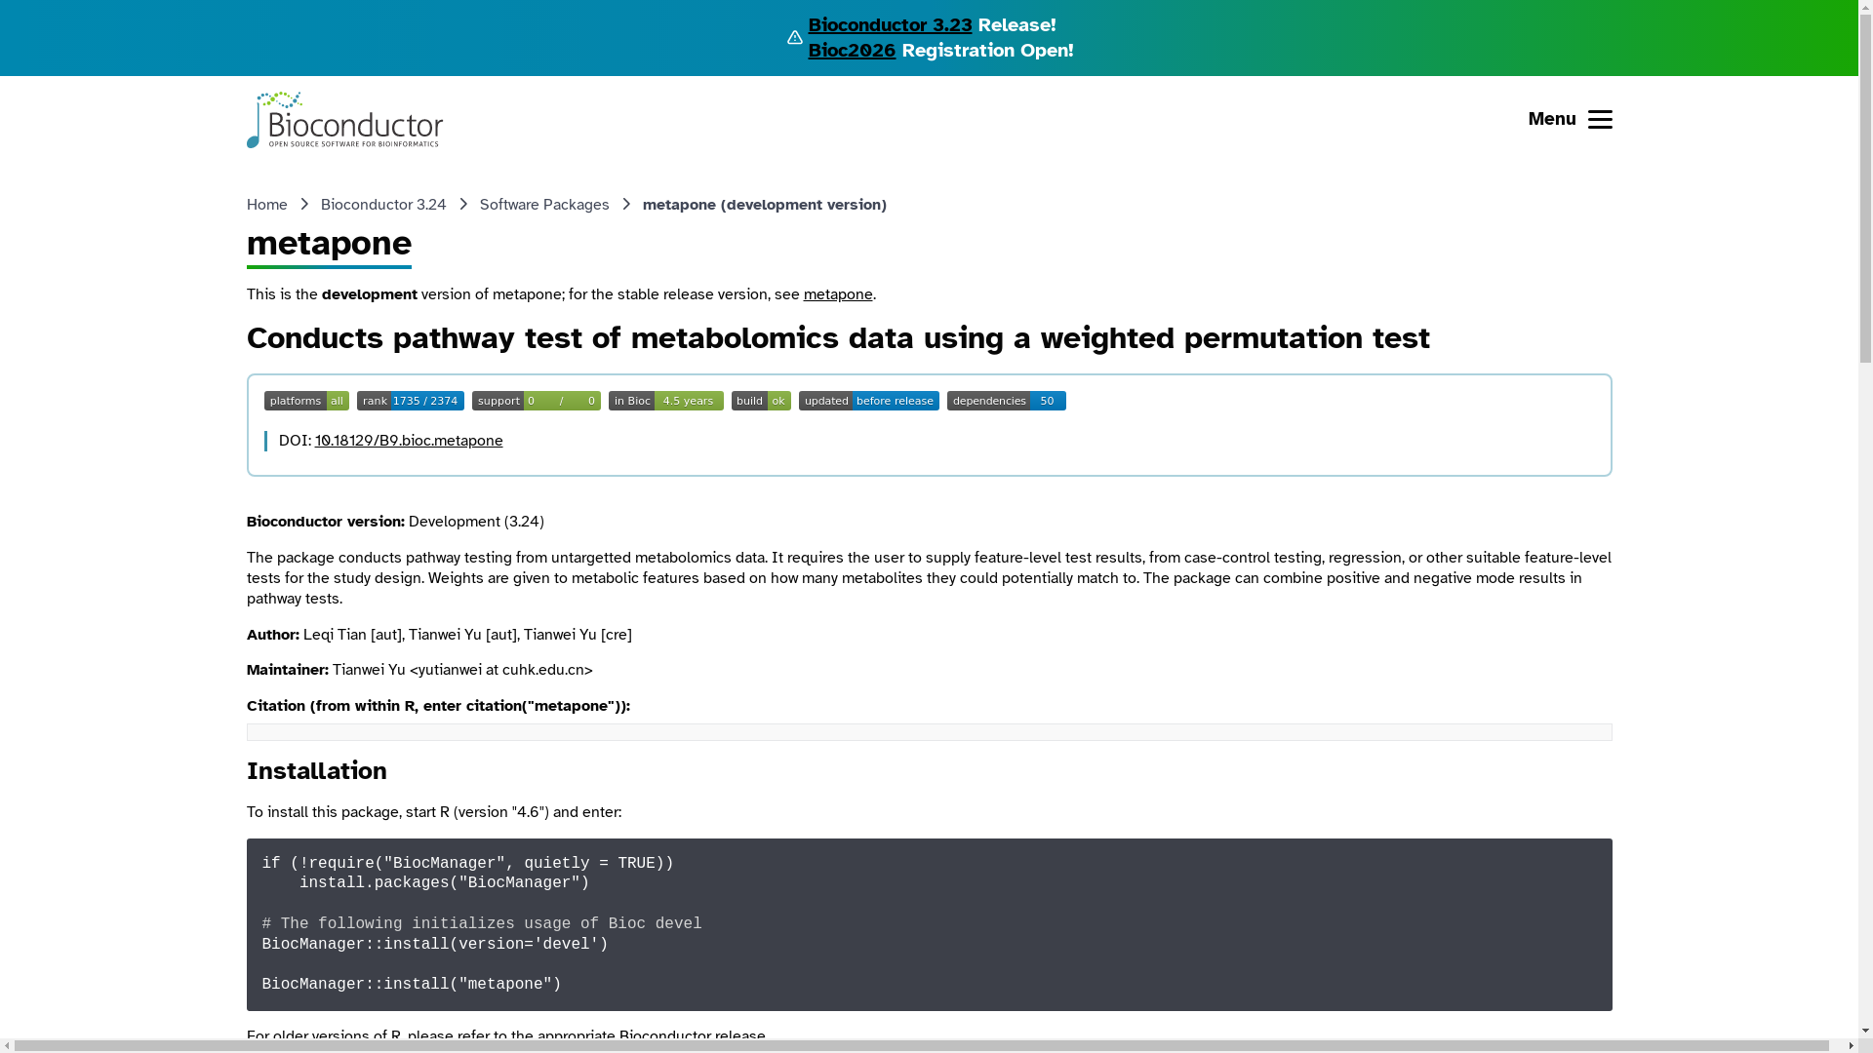Image resolution: width=1873 pixels, height=1053 pixels.
Task: Click the Bioconductor version Development (3.24) text
Action: click(x=395, y=522)
